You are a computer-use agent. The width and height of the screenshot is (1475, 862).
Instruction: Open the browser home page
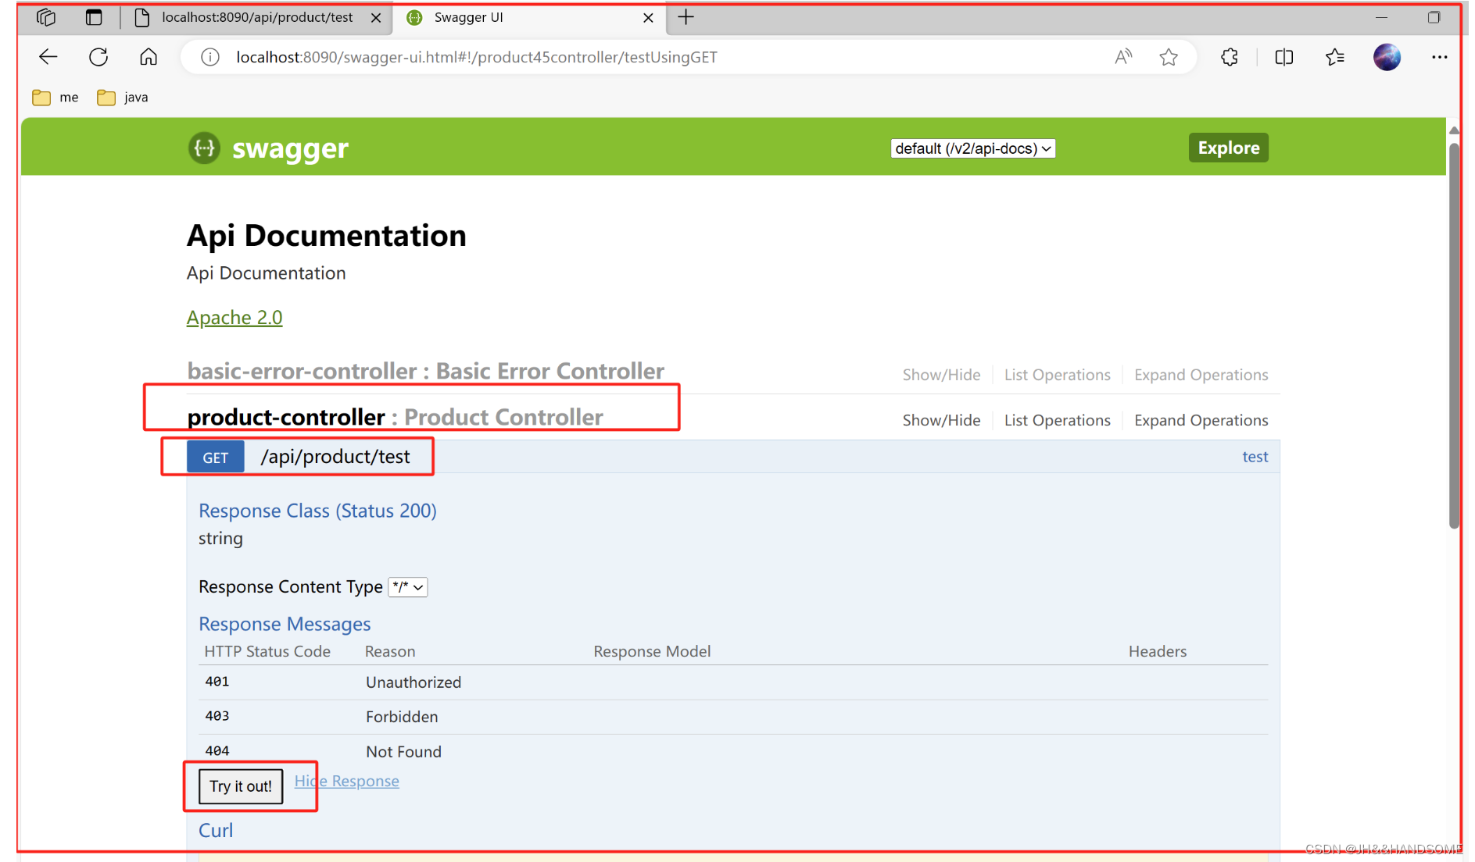[x=149, y=57]
